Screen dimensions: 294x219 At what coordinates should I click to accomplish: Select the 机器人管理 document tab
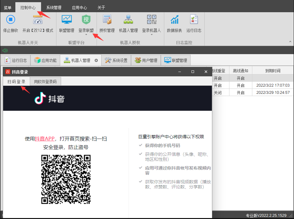tap(81, 60)
